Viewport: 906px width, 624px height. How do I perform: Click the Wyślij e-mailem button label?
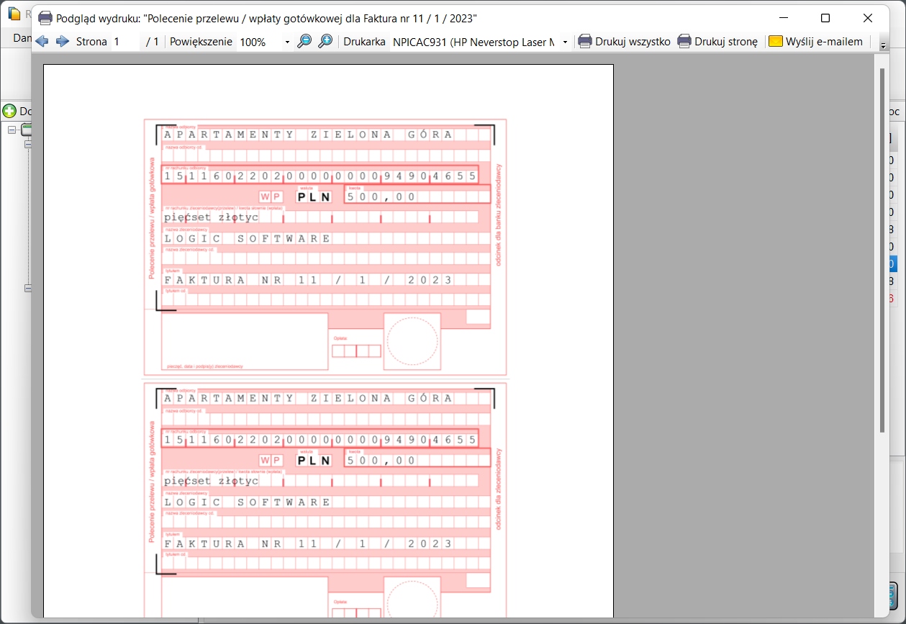pyautogui.click(x=824, y=42)
